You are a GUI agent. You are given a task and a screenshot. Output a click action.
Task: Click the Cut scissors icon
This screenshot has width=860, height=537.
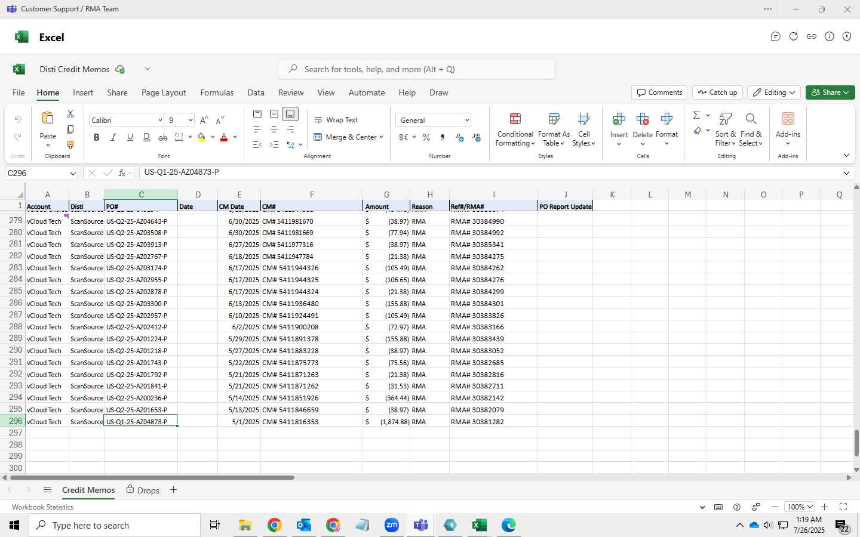coord(70,114)
